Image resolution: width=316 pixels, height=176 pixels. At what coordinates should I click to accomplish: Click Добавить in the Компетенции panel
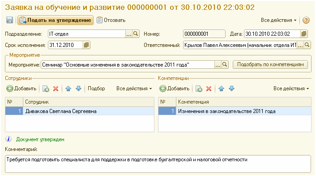pyautogui.click(x=175, y=88)
